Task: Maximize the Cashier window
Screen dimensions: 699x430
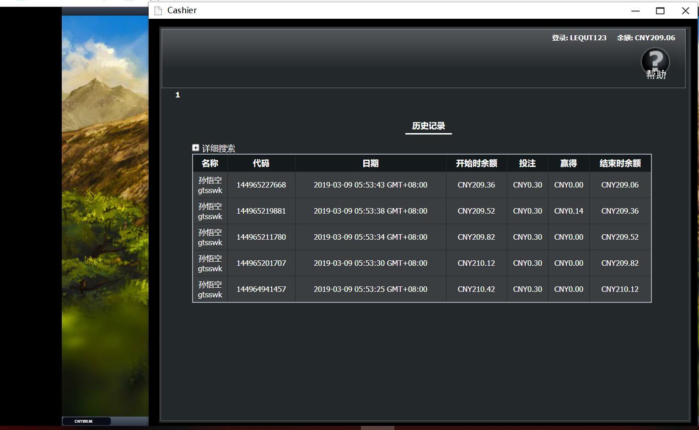Action: point(660,11)
